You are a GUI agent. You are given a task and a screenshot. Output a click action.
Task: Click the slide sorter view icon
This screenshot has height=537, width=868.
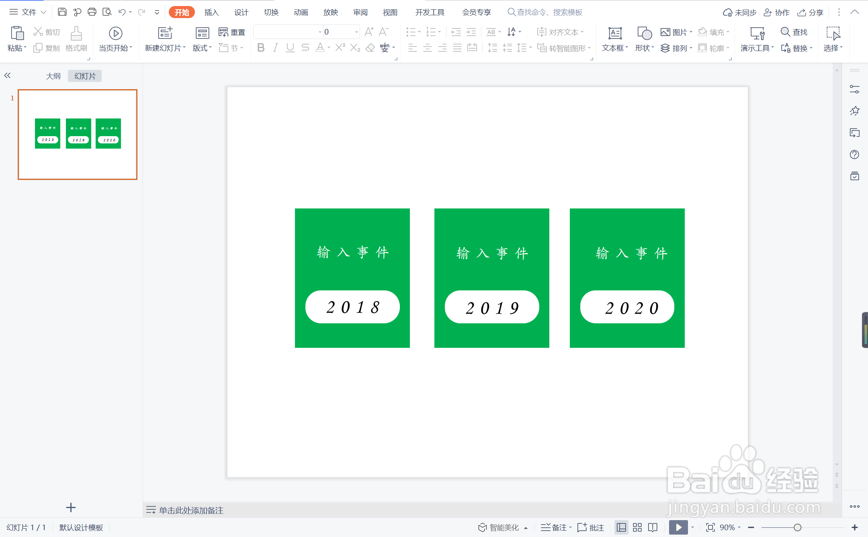coord(637,527)
